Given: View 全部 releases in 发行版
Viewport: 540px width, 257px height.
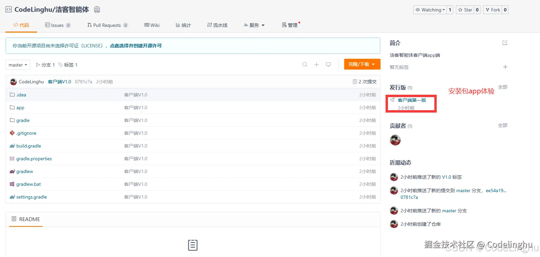Looking at the screenshot, I should click(x=503, y=87).
